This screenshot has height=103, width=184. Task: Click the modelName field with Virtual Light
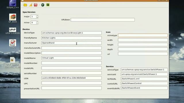(72, 58)
